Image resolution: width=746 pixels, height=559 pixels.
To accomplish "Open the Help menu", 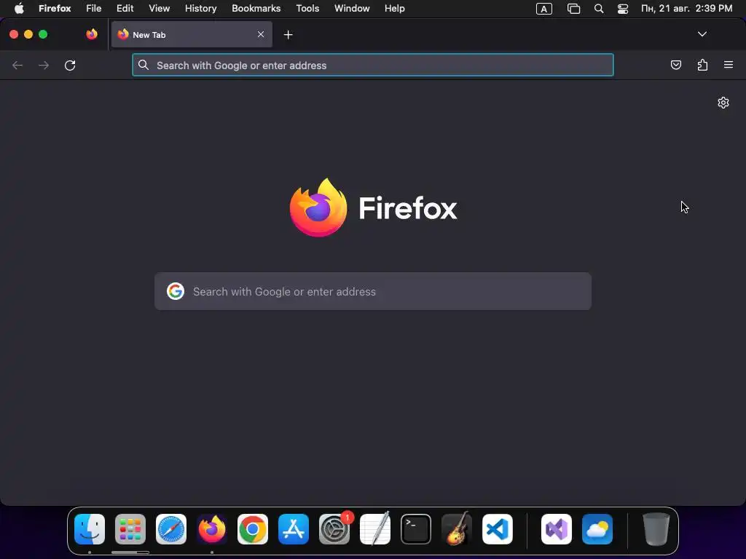I will pos(394,9).
